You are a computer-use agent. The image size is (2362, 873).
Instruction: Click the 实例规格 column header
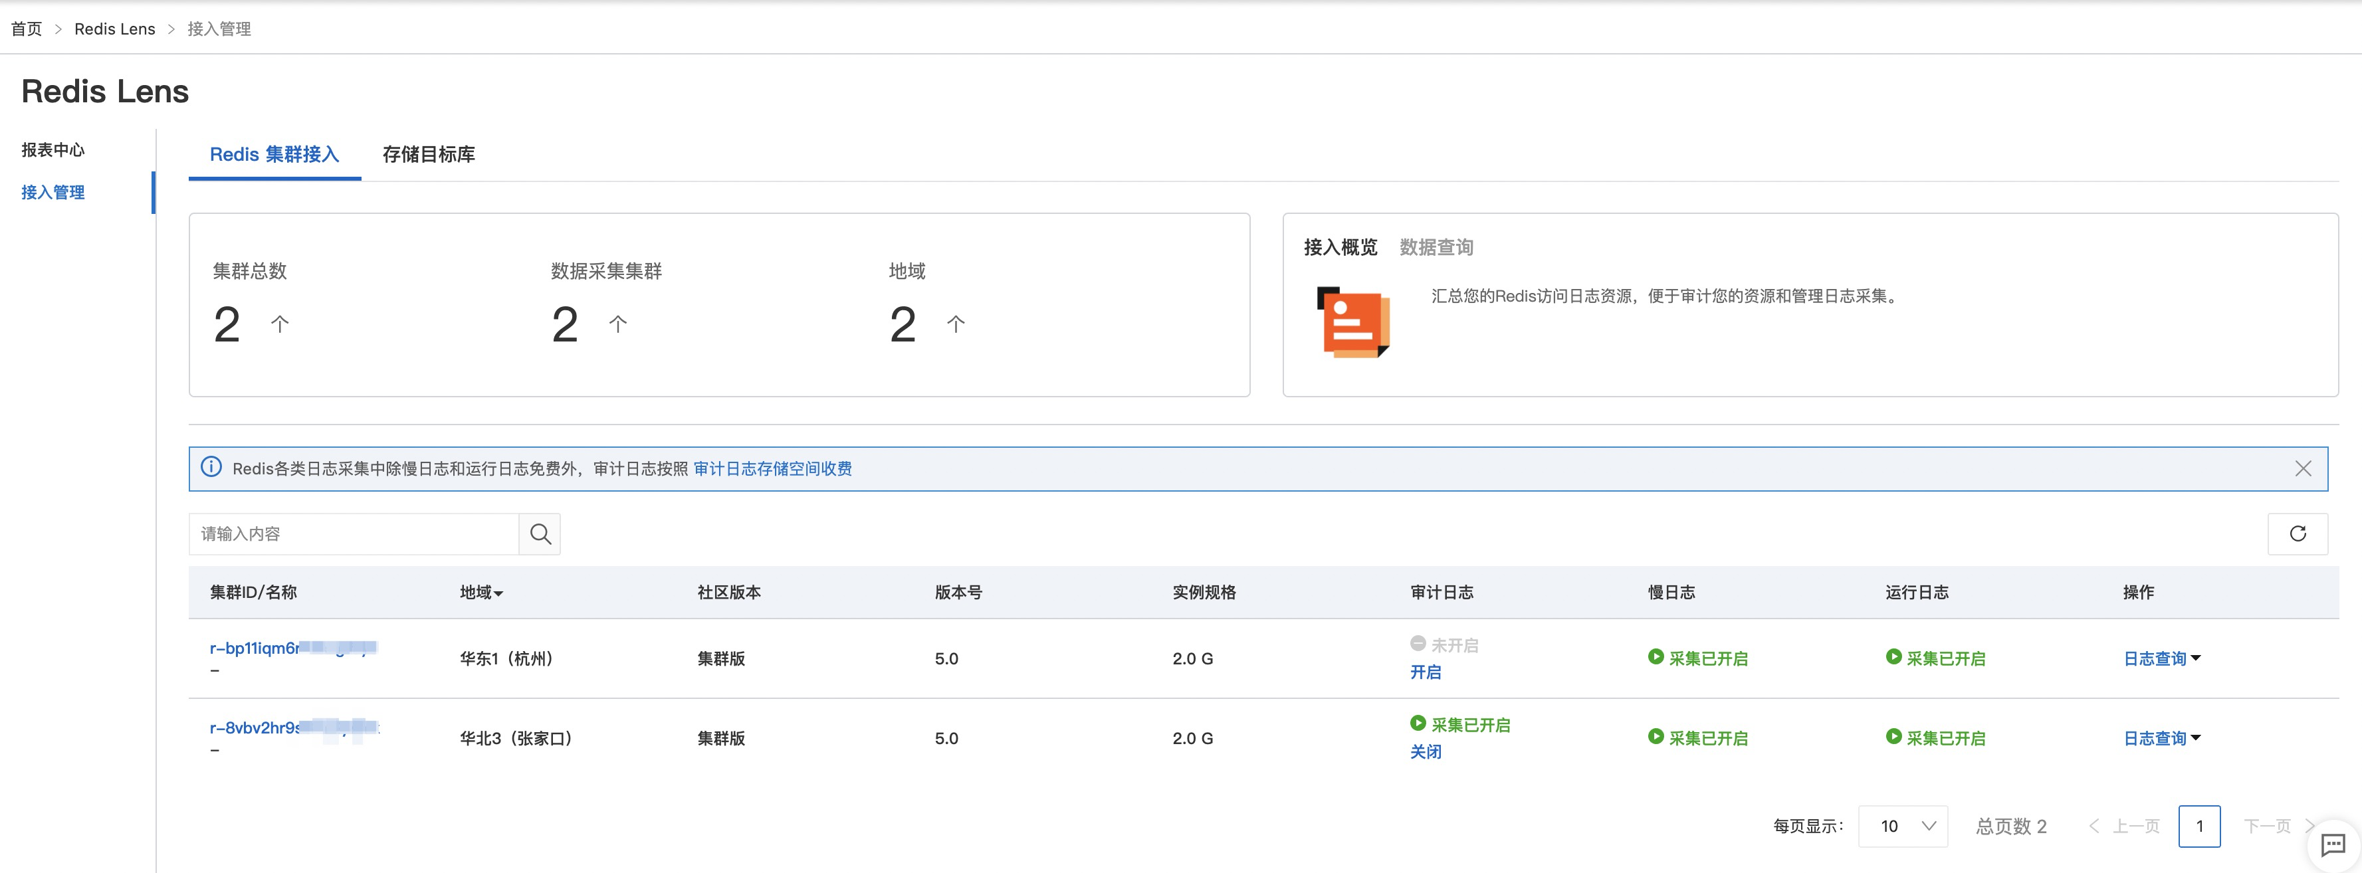1204,593
